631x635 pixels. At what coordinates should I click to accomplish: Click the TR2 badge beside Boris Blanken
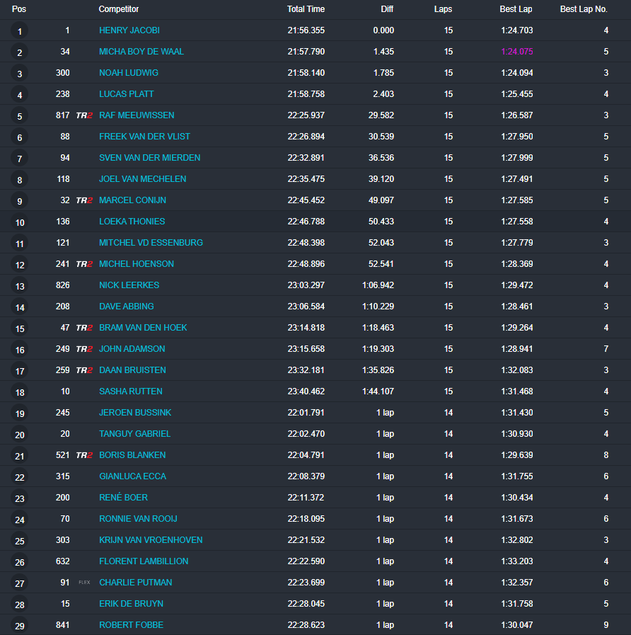pos(84,455)
